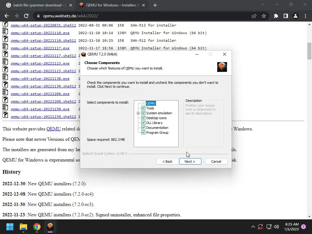The height and width of the screenshot is (234, 312).
Task: Open the Chrome side panel
Action: point(286,16)
